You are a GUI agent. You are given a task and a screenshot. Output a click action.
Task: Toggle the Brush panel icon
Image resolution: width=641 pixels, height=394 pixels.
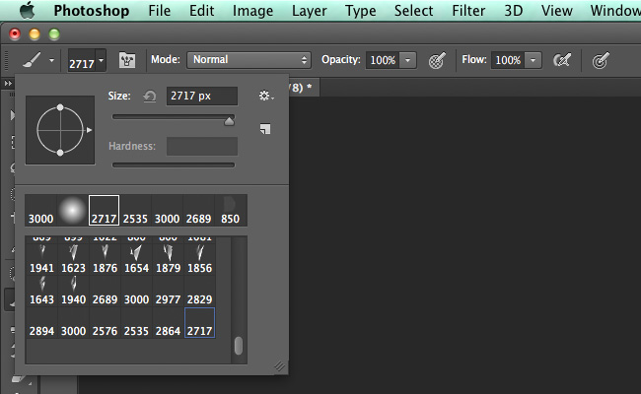pos(127,60)
